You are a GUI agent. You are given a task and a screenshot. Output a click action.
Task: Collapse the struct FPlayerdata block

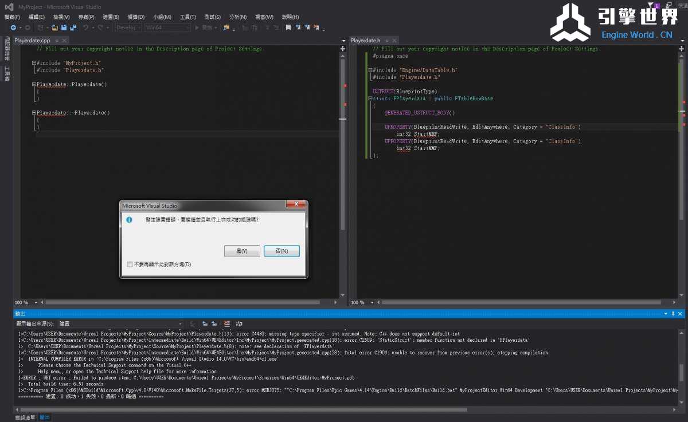point(370,98)
